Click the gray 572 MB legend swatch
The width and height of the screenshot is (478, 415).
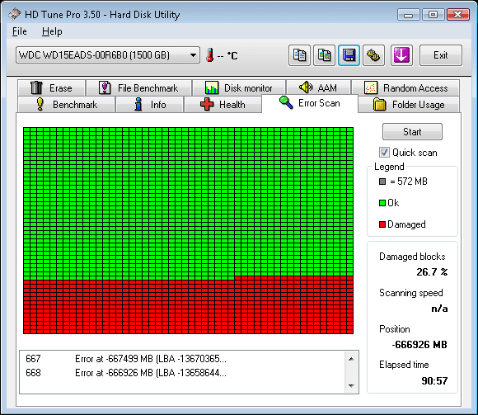[382, 182]
